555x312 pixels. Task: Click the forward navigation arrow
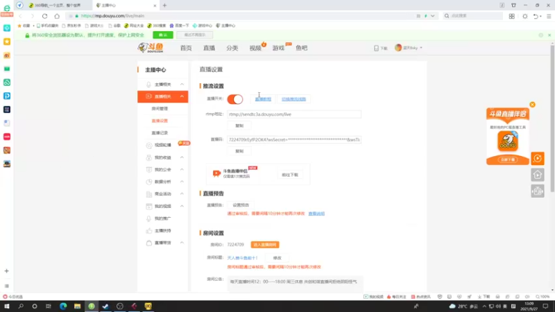coord(32,16)
